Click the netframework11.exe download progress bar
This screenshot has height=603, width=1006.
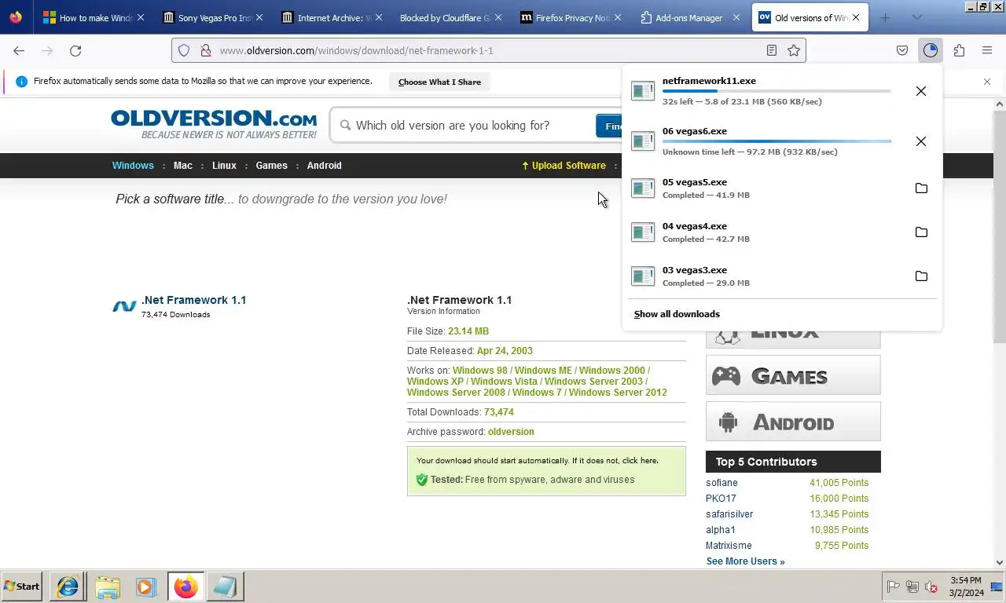click(777, 91)
